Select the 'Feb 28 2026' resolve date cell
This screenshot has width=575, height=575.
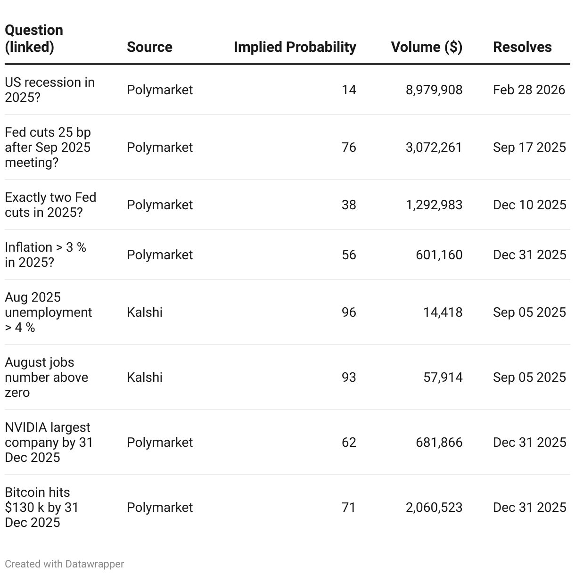pyautogui.click(x=529, y=90)
